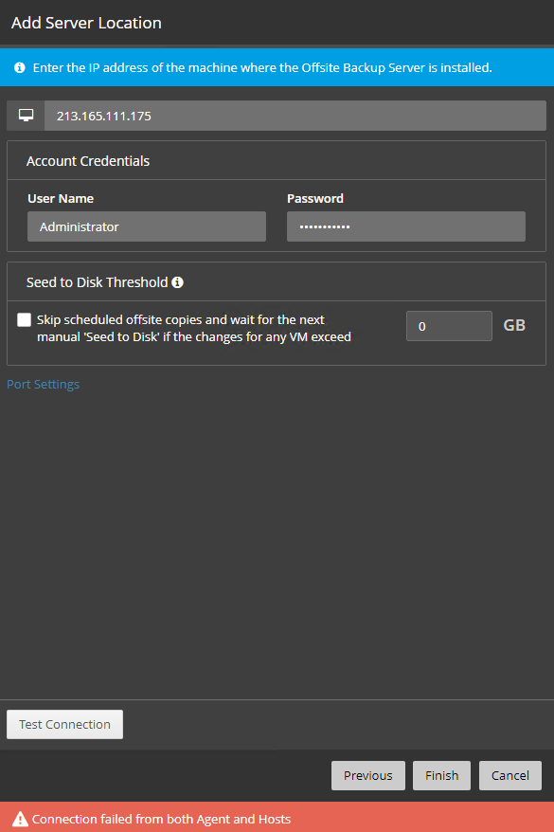Click the User Name field containing Administrator

(147, 226)
